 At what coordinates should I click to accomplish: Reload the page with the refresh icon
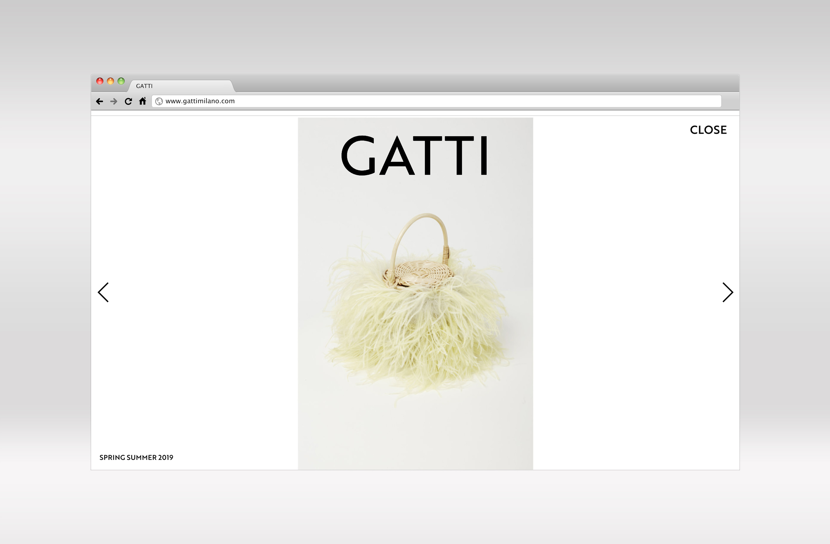pos(128,101)
